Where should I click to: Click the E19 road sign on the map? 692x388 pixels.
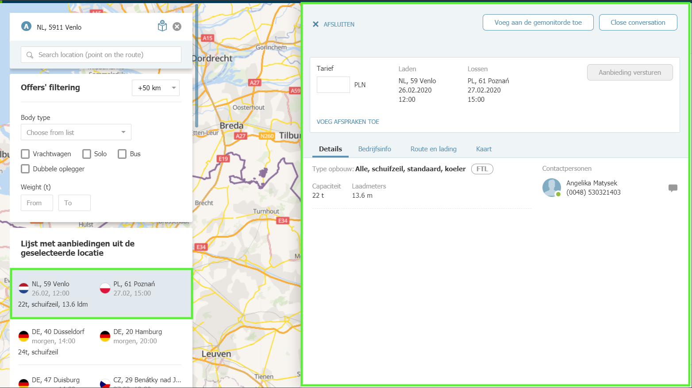tap(223, 158)
